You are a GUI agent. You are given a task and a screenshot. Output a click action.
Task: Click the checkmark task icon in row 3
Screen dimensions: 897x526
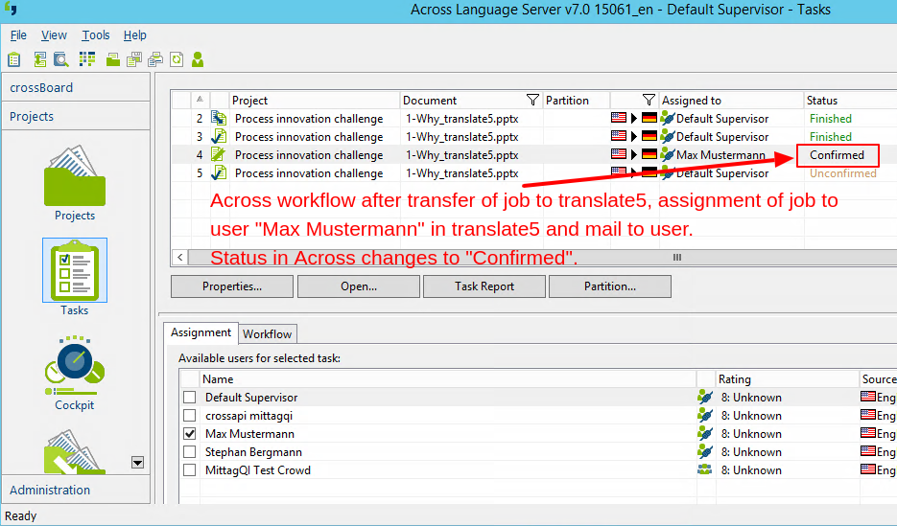[219, 136]
